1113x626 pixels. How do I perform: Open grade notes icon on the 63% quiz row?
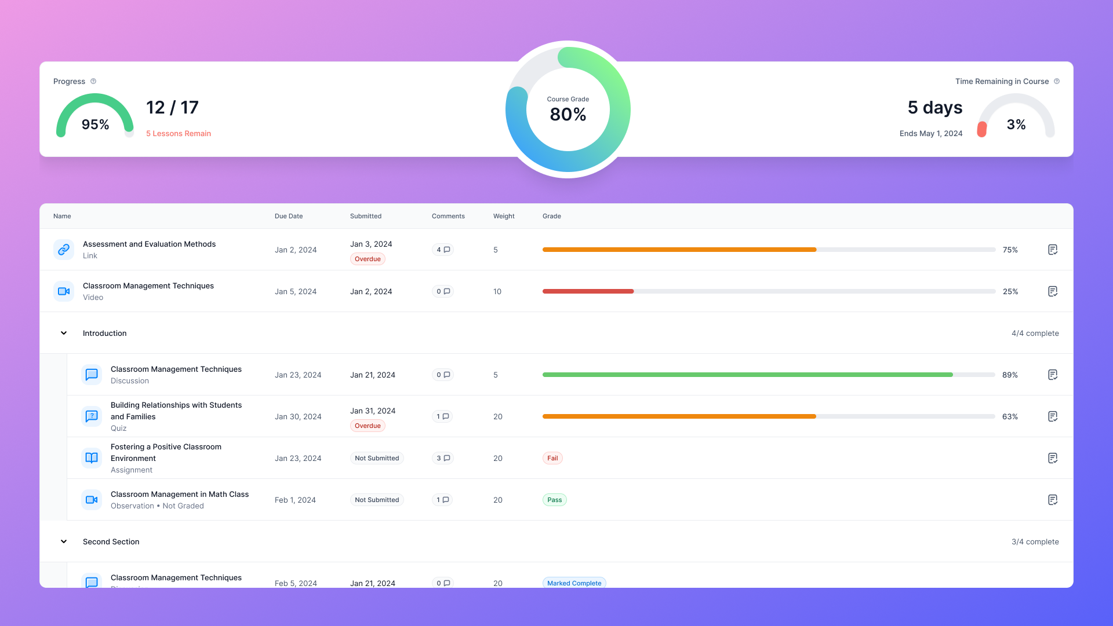[x=1053, y=416]
